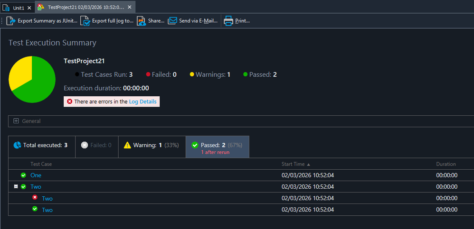
Task: Open the Log Details link
Action: click(x=142, y=101)
